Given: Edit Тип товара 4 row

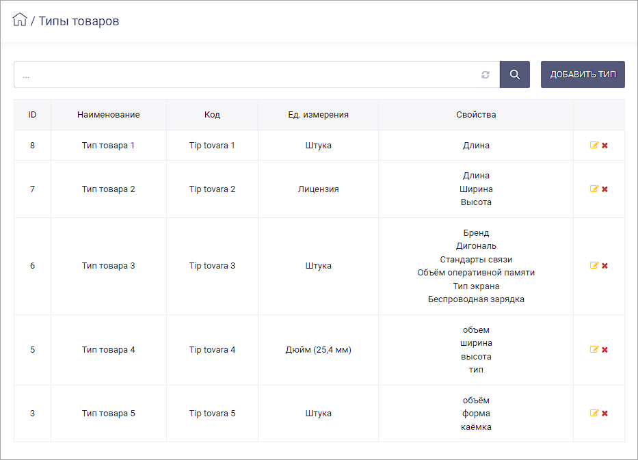Looking at the screenshot, I should (594, 349).
